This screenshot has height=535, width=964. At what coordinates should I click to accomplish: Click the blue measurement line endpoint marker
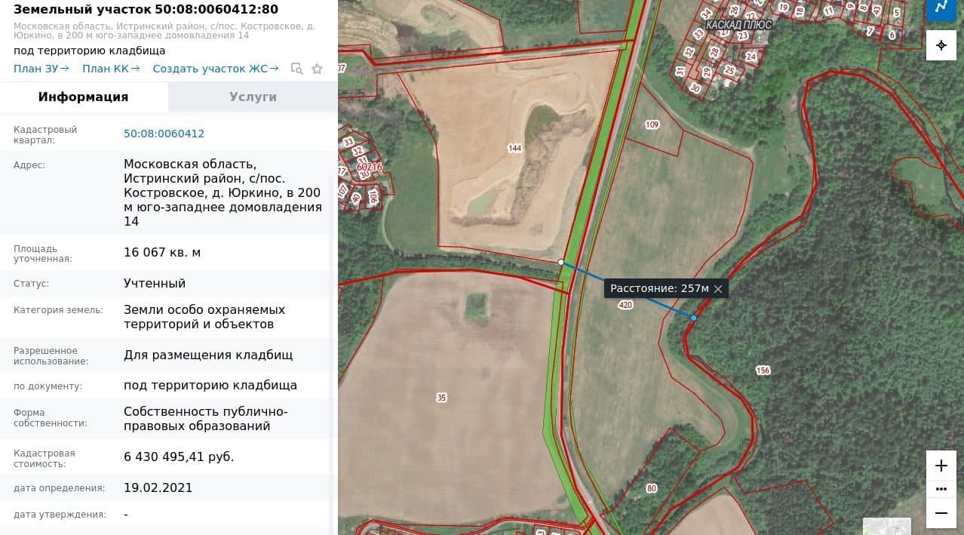(x=693, y=318)
